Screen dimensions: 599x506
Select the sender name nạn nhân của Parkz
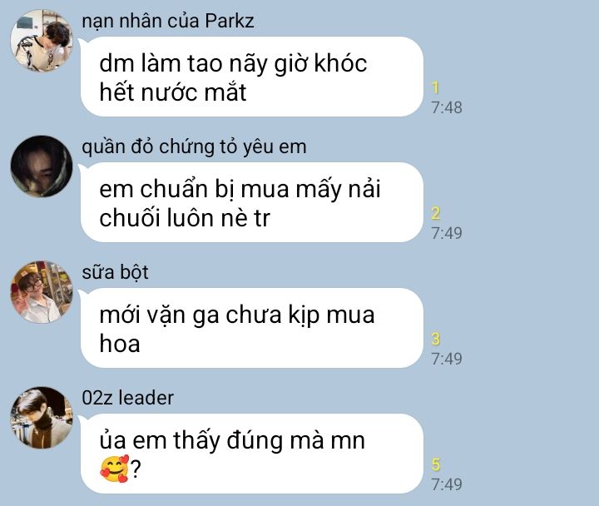tap(168, 21)
